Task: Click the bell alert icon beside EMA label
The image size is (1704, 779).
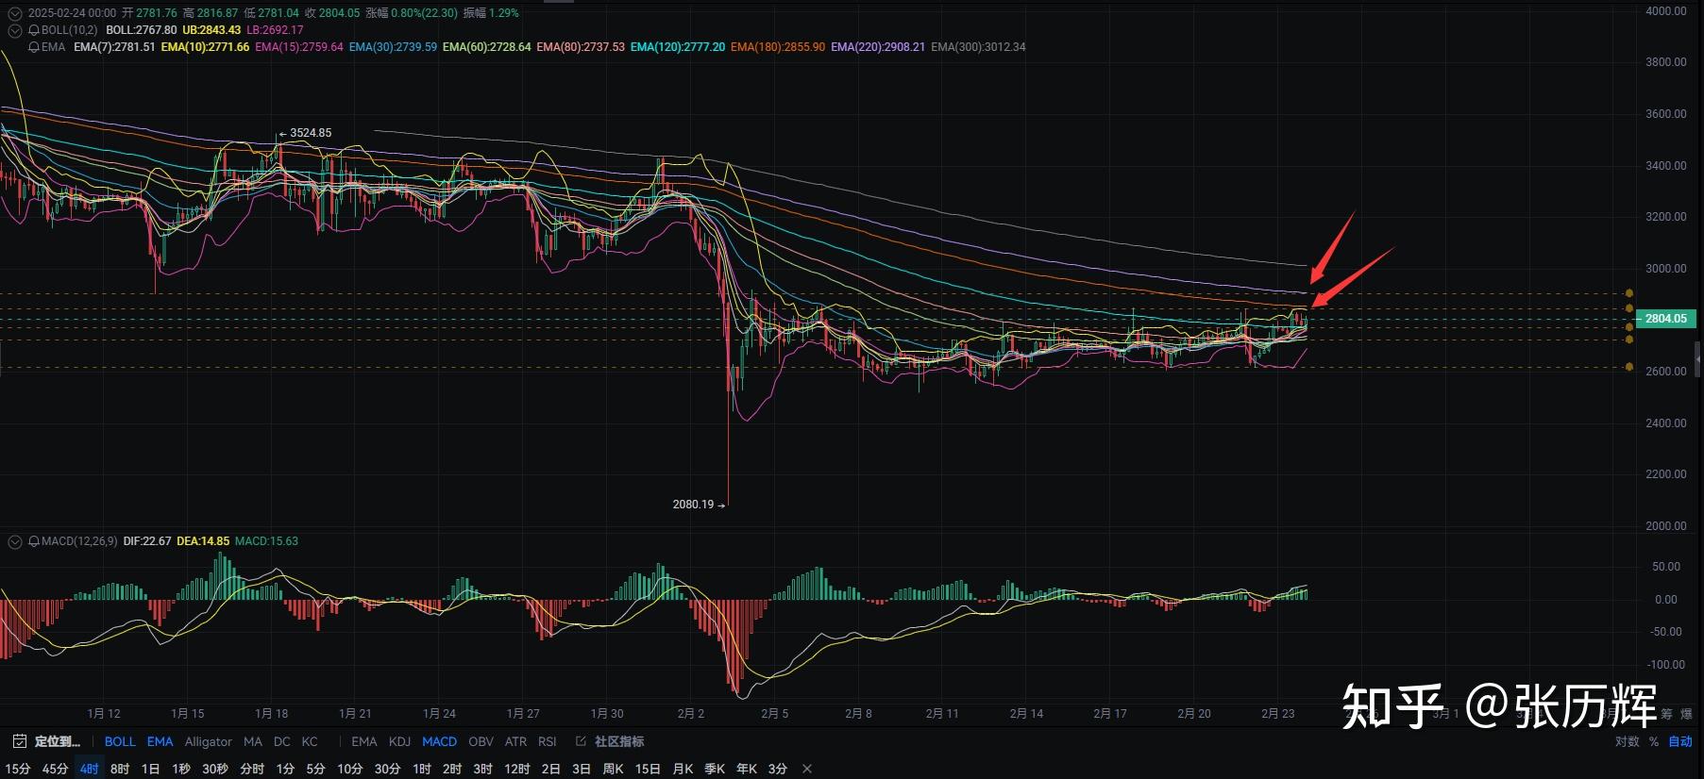Action: (34, 47)
